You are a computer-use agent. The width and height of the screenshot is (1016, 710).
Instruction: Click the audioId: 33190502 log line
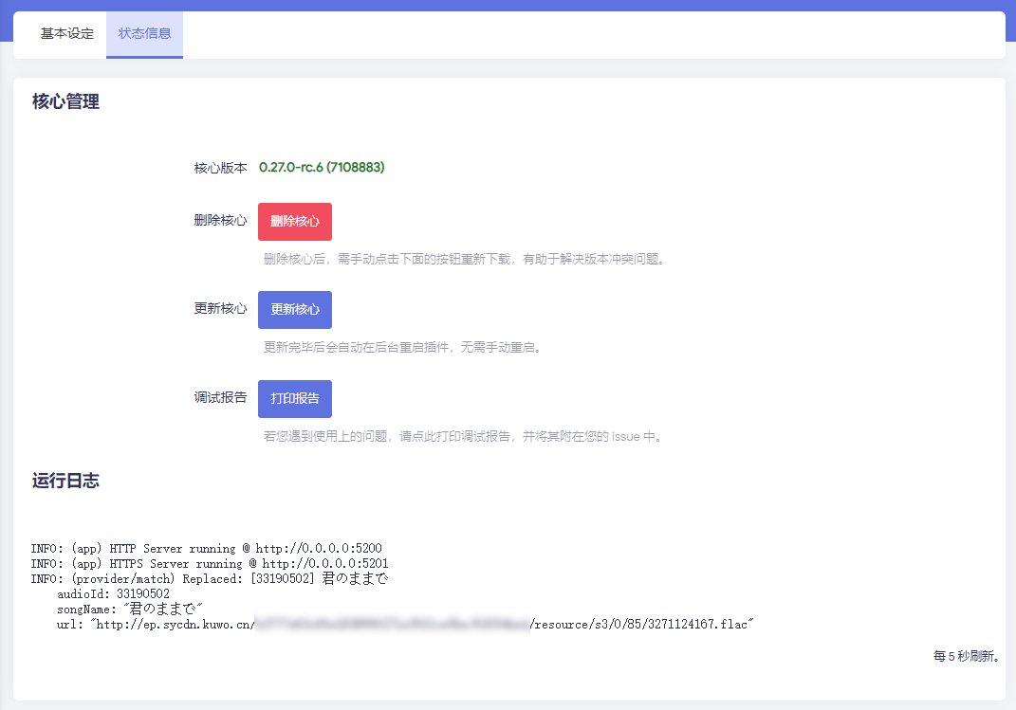(114, 593)
